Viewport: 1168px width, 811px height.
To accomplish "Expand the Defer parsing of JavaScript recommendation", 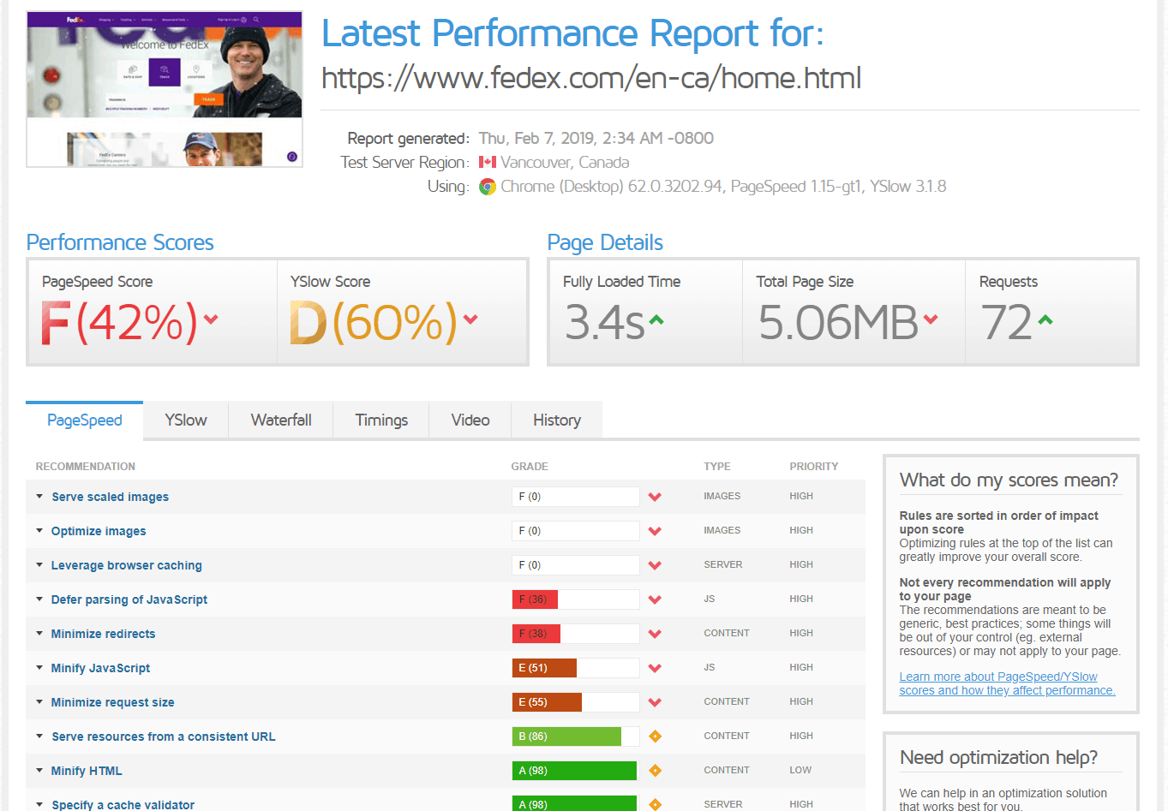I will 39,599.
